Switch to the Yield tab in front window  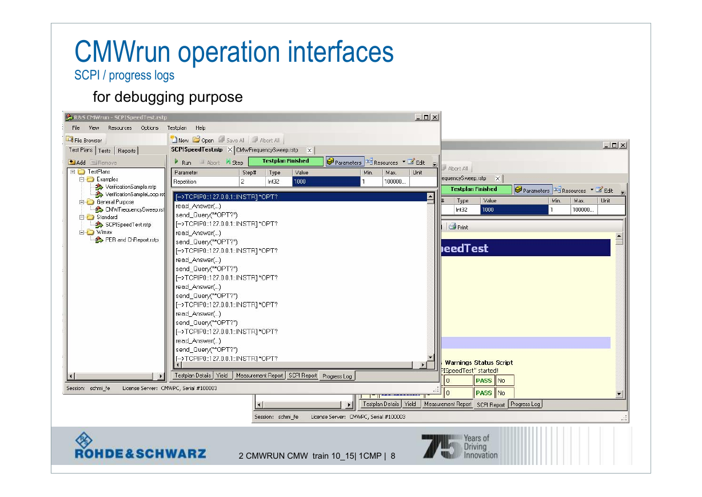coord(222,376)
